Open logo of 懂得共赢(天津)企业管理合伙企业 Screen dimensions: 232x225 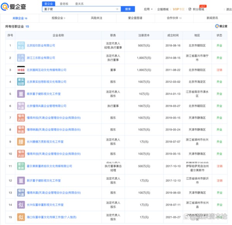coord(21,193)
